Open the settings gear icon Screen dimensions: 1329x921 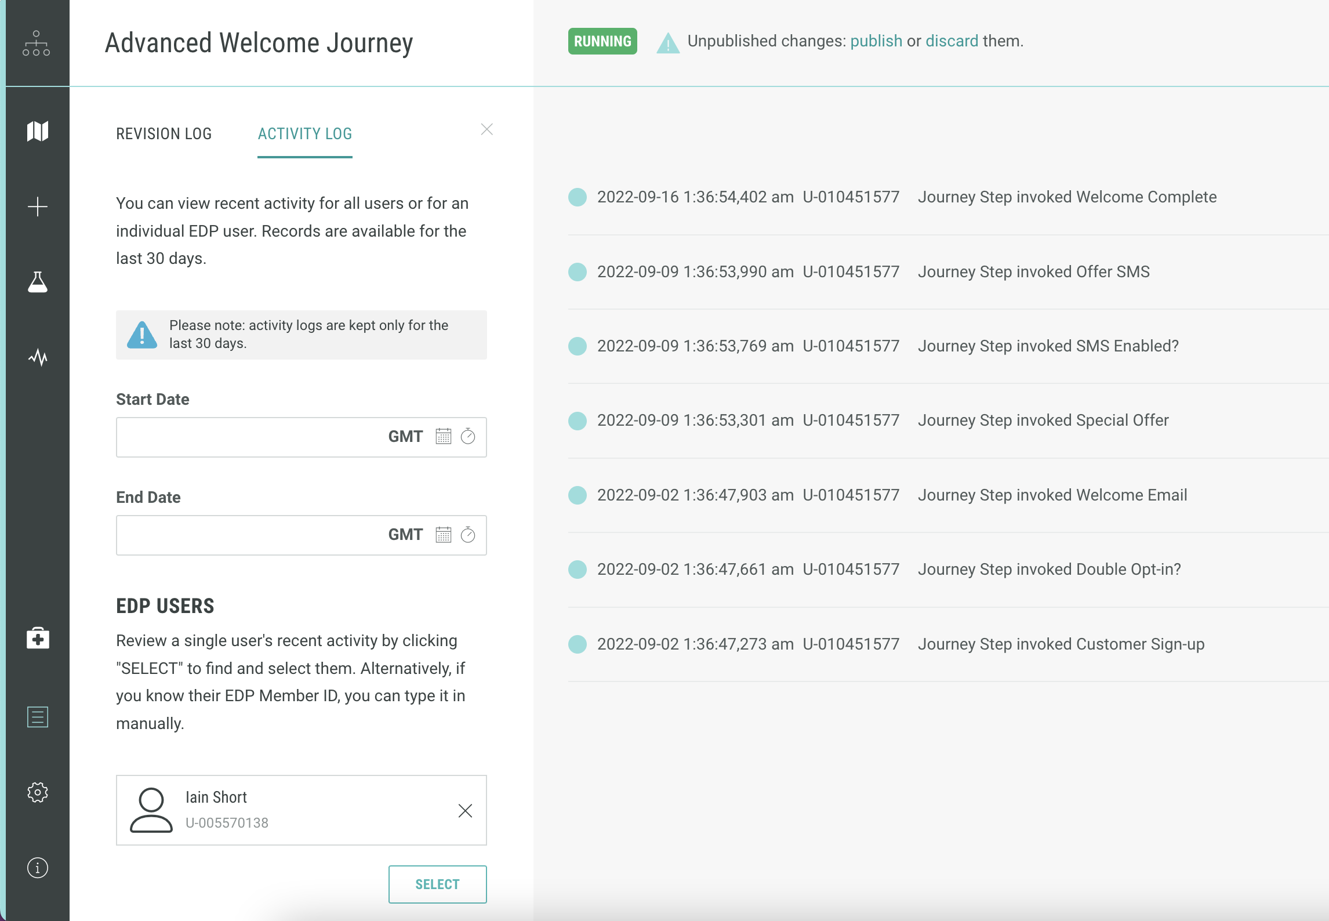click(38, 792)
